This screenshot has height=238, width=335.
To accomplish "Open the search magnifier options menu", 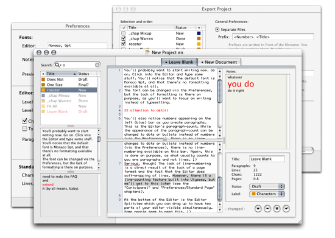I will pyautogui.click(x=58, y=65).
